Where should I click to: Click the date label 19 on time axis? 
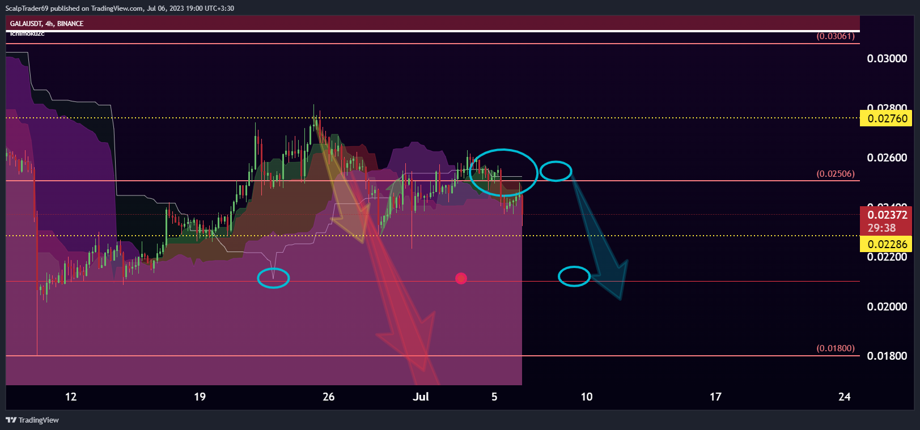pos(200,397)
